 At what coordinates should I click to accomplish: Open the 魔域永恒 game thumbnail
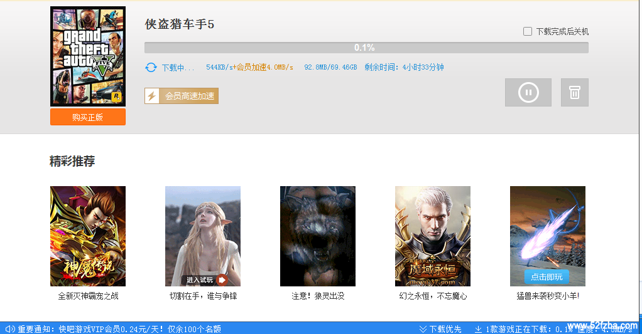432,236
